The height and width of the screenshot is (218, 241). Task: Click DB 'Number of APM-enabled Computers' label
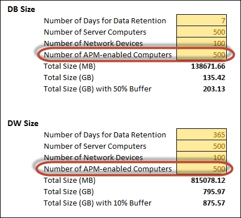[x=108, y=54]
